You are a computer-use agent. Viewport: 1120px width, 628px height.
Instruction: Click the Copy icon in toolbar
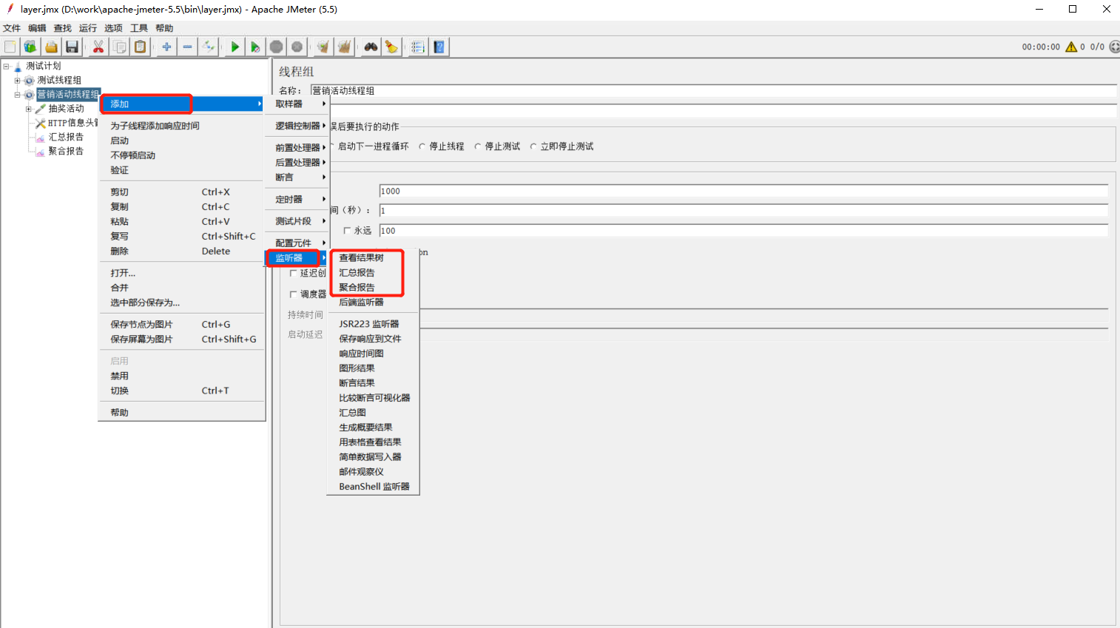point(119,47)
